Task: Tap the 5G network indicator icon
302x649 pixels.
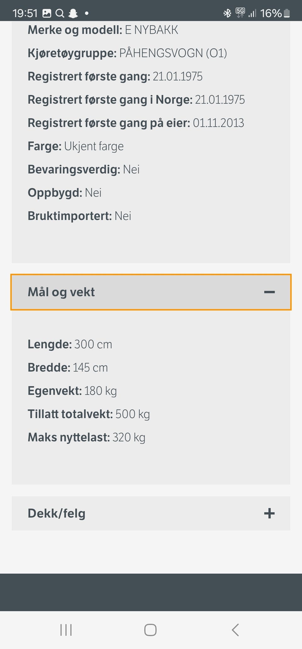Action: 240,13
